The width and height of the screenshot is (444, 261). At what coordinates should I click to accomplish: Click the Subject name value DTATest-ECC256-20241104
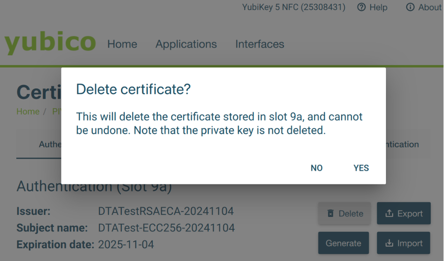166,228
